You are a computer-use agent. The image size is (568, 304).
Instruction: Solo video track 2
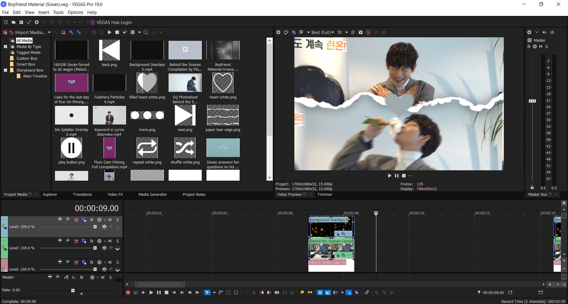[x=117, y=241]
